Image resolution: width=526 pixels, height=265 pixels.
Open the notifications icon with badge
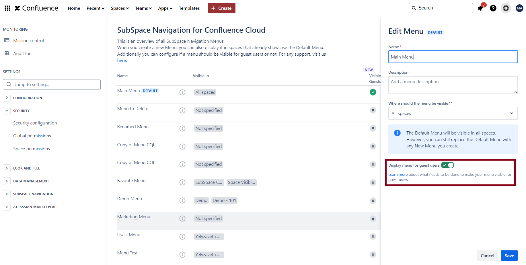pos(481,8)
